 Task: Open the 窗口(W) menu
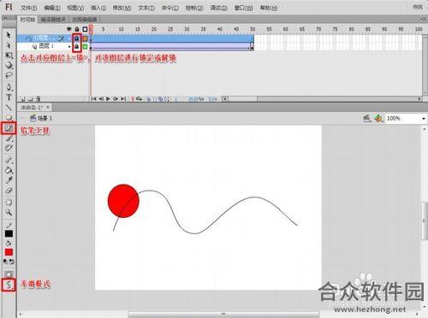244,8
